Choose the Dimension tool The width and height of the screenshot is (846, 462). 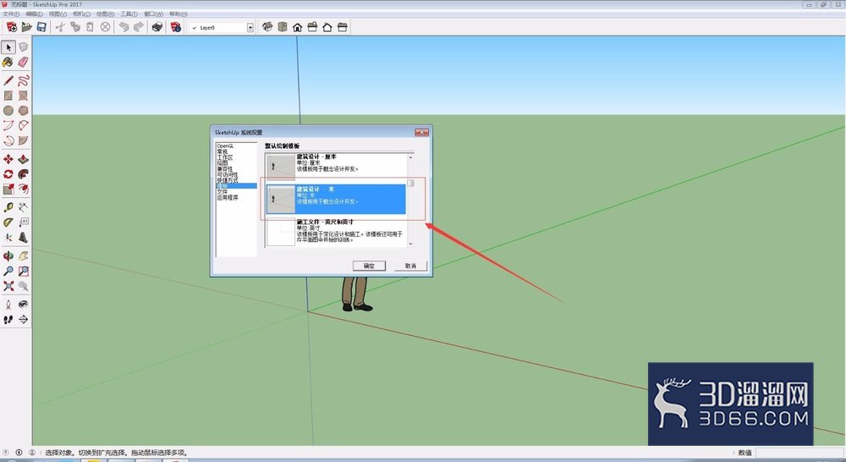(23, 207)
